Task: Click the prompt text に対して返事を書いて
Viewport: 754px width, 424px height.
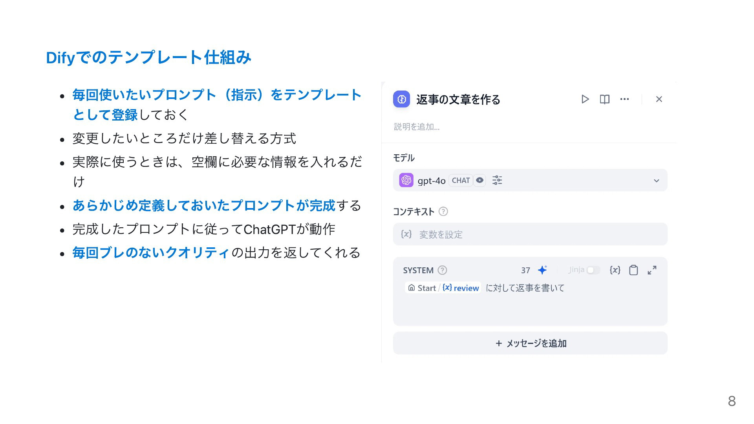Action: coord(525,288)
